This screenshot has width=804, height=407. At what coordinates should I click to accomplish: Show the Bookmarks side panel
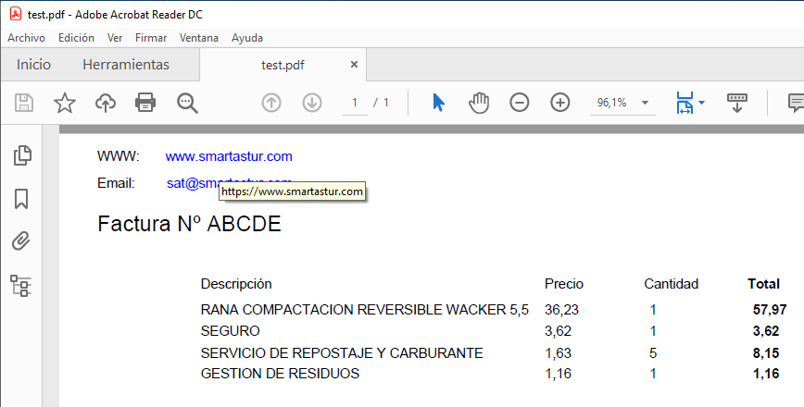[22, 199]
